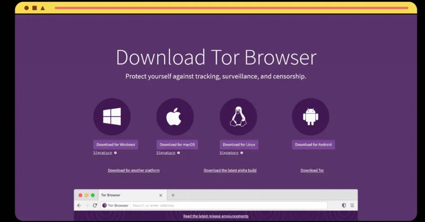
Task: Click help icon beside Windows Signature
Action: click(x=115, y=153)
